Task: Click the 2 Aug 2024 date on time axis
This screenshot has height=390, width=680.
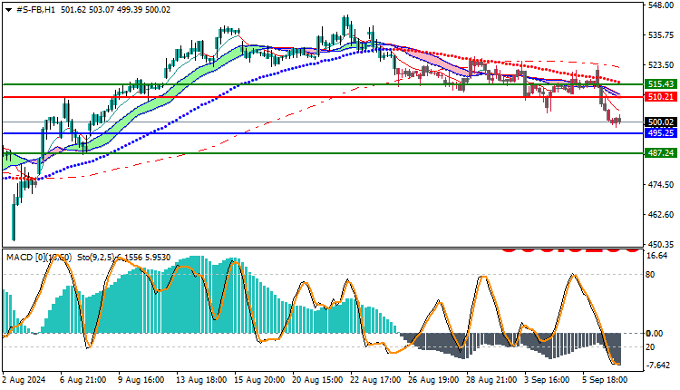Action: 24,380
